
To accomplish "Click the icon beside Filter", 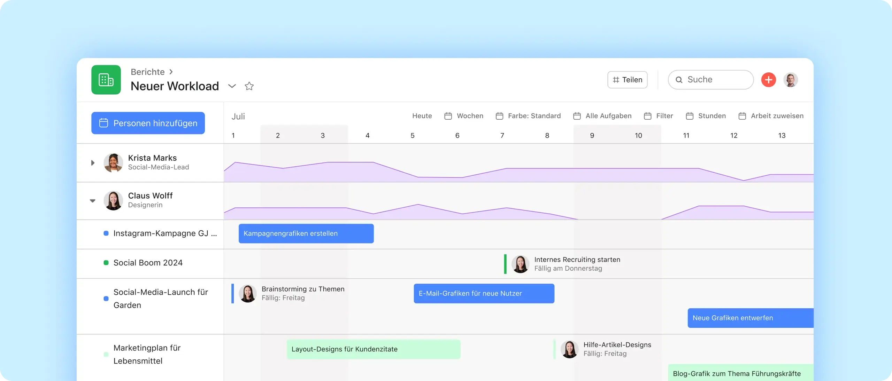I will tap(648, 116).
